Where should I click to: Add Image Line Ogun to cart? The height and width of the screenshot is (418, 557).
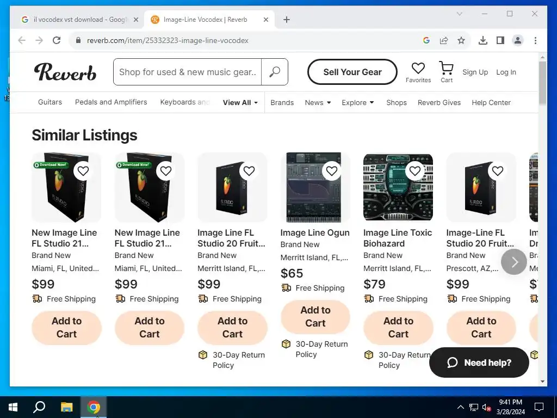tap(315, 316)
